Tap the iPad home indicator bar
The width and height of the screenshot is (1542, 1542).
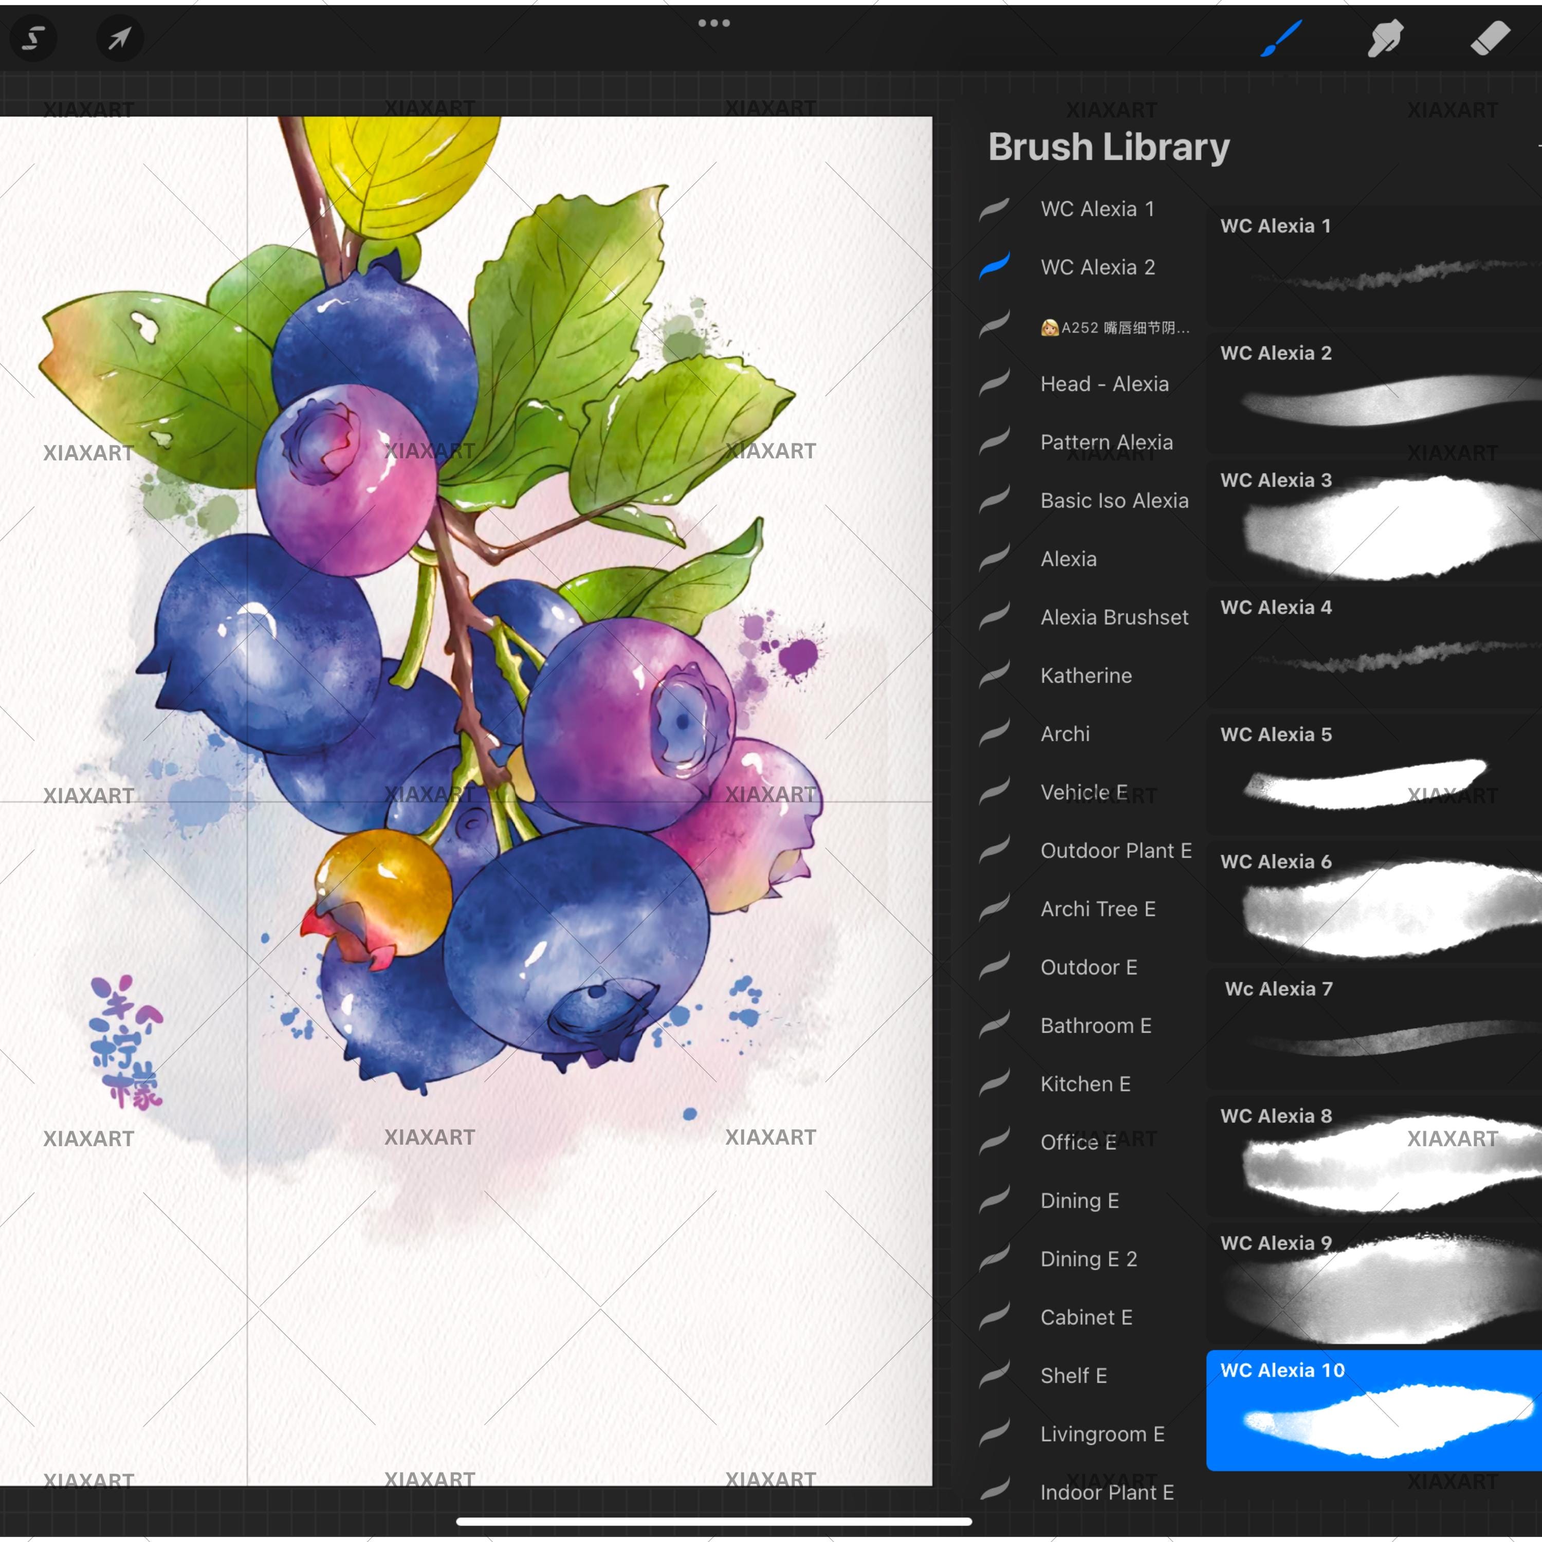713,1522
